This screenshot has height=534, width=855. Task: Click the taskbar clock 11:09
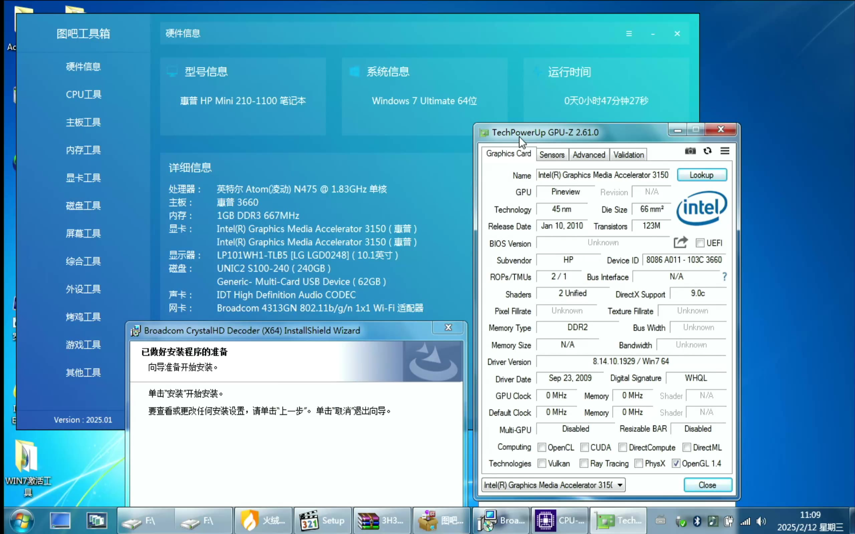click(x=810, y=515)
